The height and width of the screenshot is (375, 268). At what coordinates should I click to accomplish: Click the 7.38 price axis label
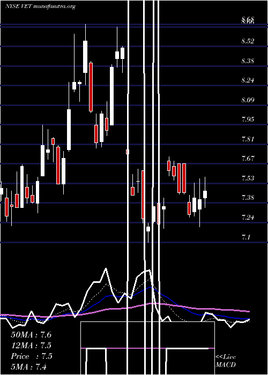coord(248,198)
